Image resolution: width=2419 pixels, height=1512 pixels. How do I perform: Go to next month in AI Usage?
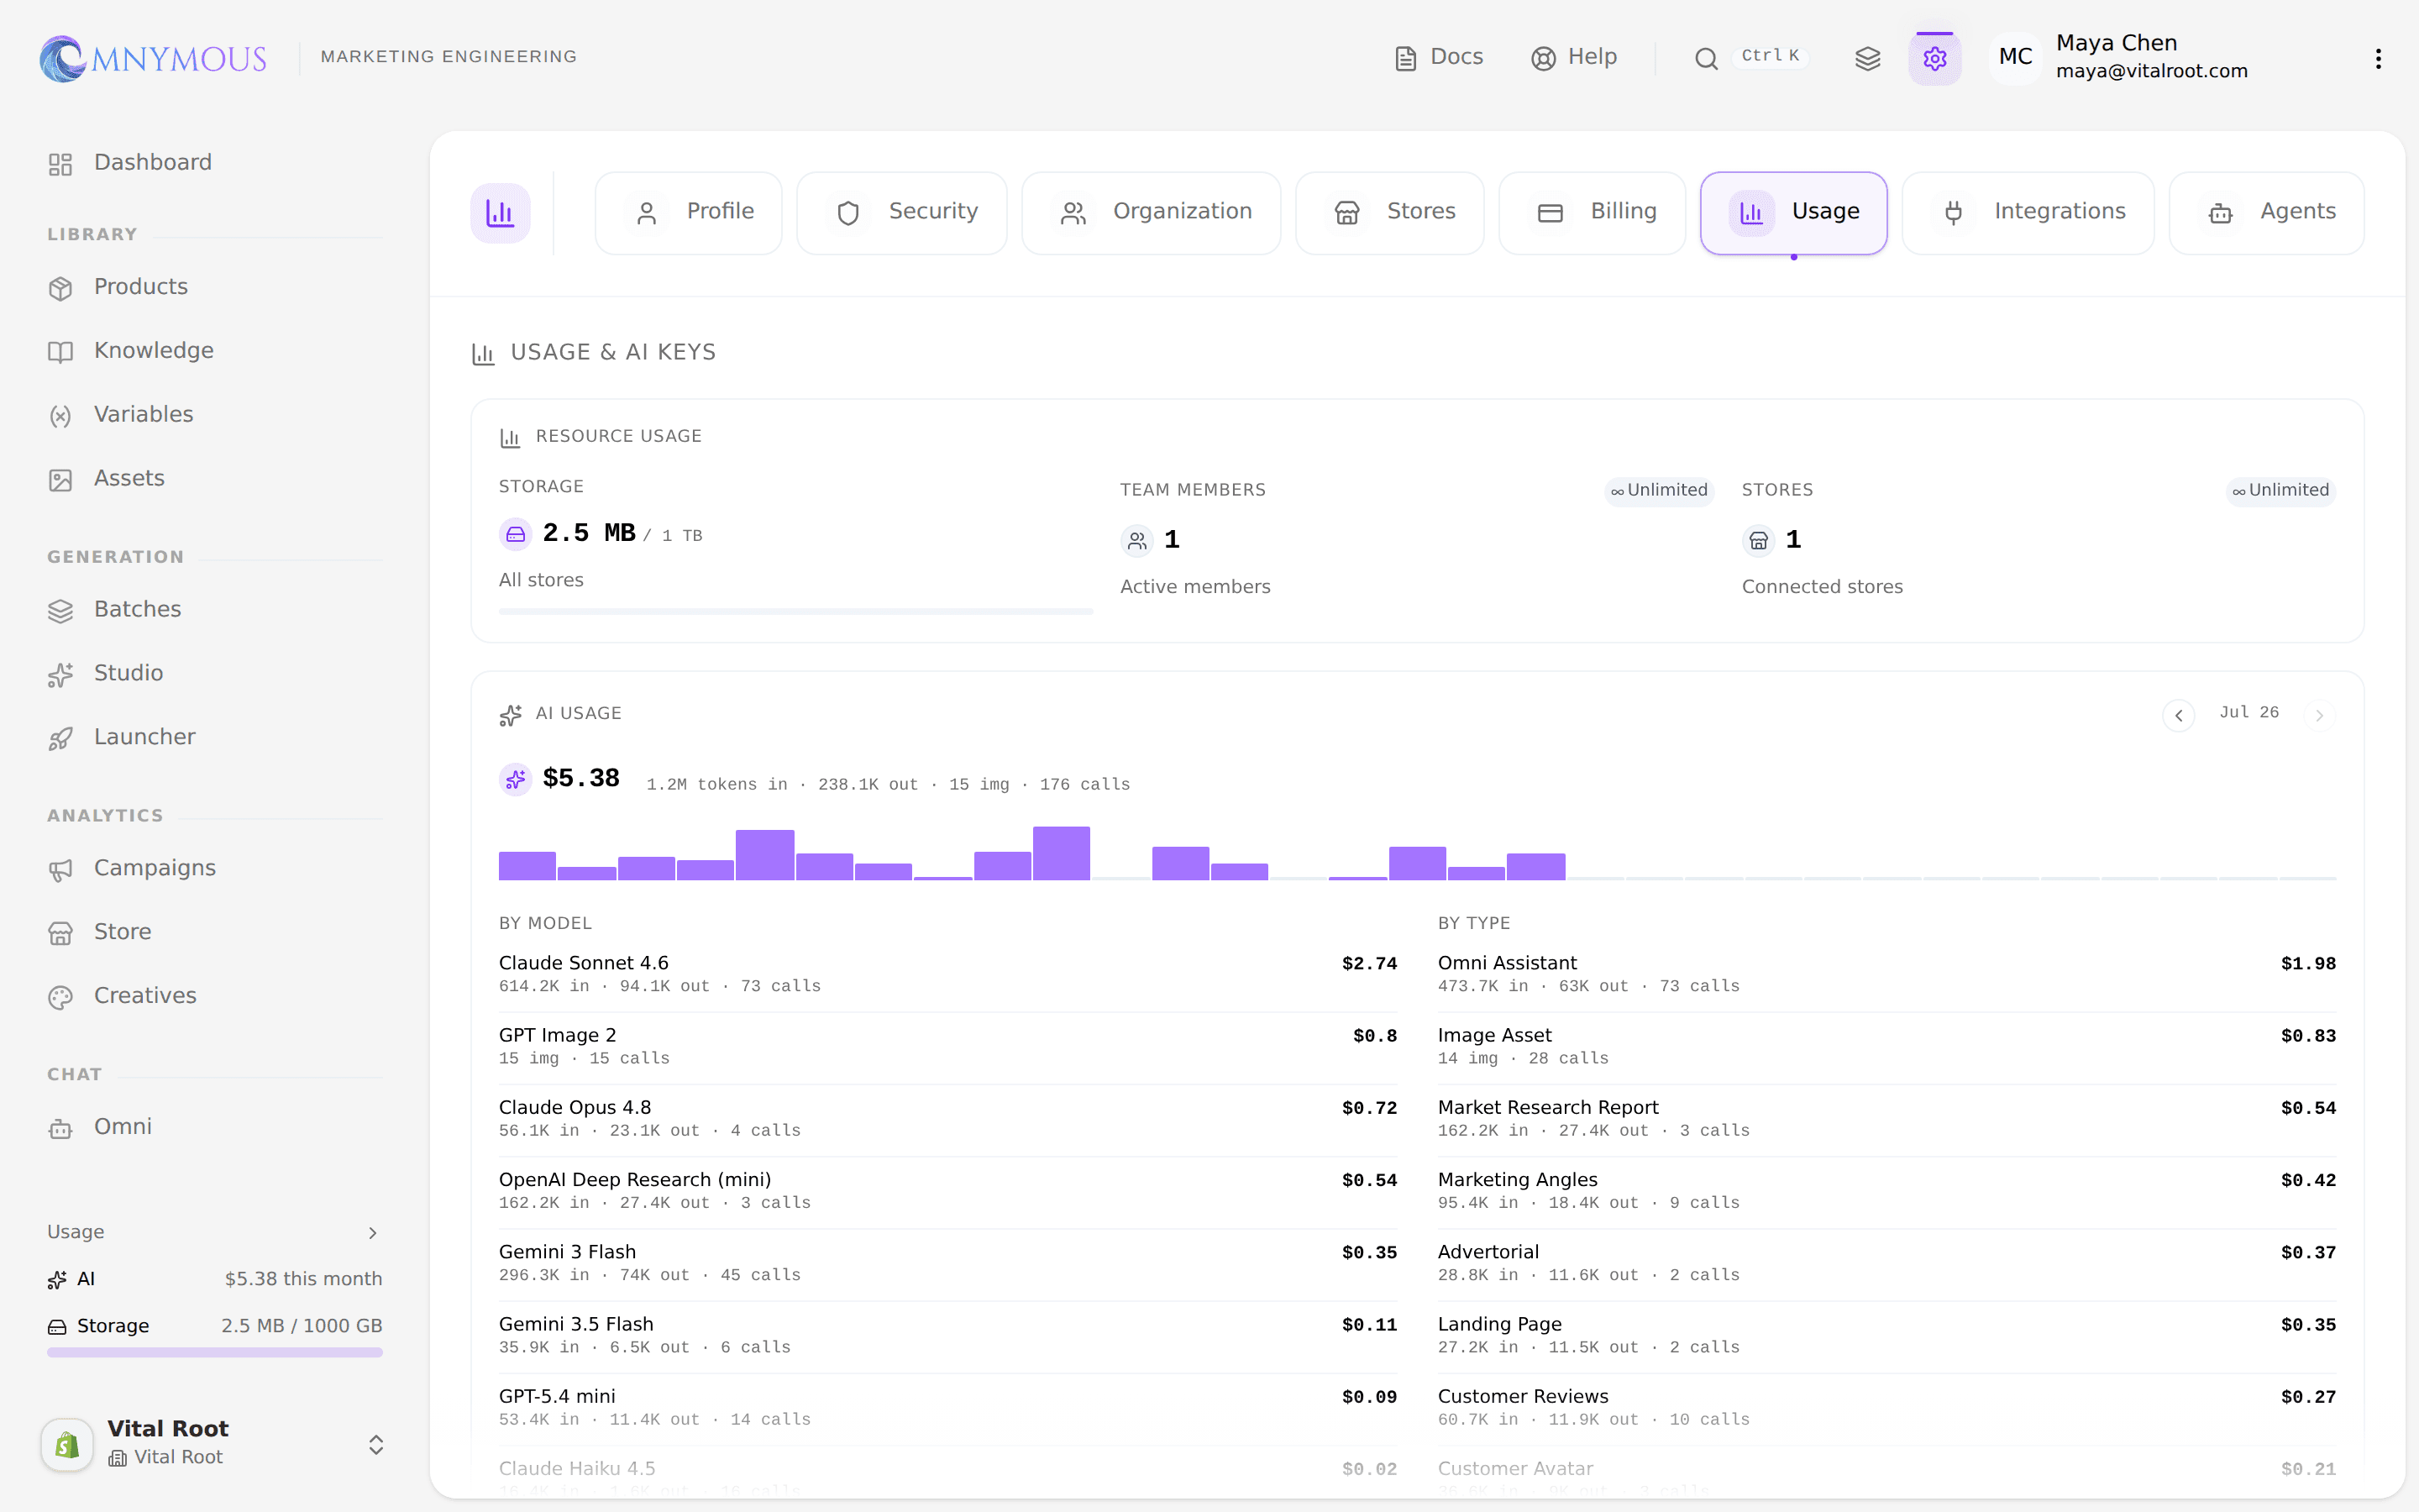coord(2319,715)
